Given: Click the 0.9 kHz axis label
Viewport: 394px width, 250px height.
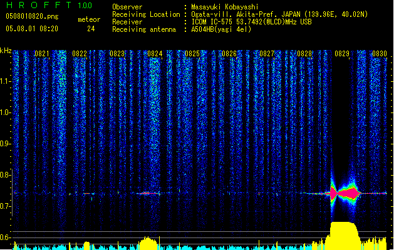Looking at the screenshot, I should pos(4,144).
